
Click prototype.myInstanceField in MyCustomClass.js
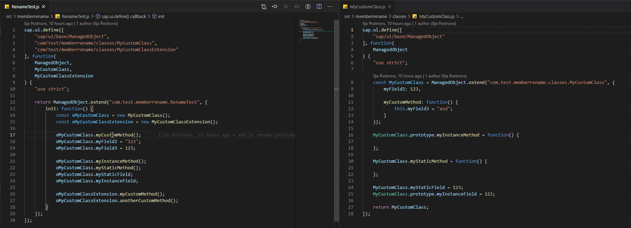tap(444, 194)
